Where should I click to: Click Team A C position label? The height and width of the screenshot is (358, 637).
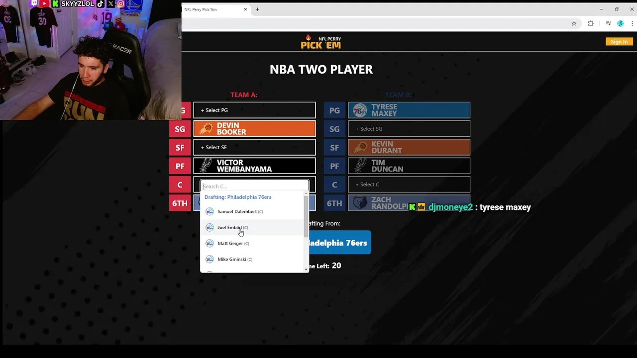(180, 184)
